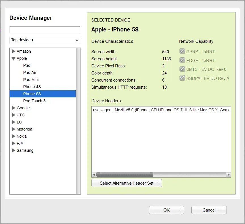
Task: Click the Apple - iPhone 5S heading
Action: tap(115, 29)
